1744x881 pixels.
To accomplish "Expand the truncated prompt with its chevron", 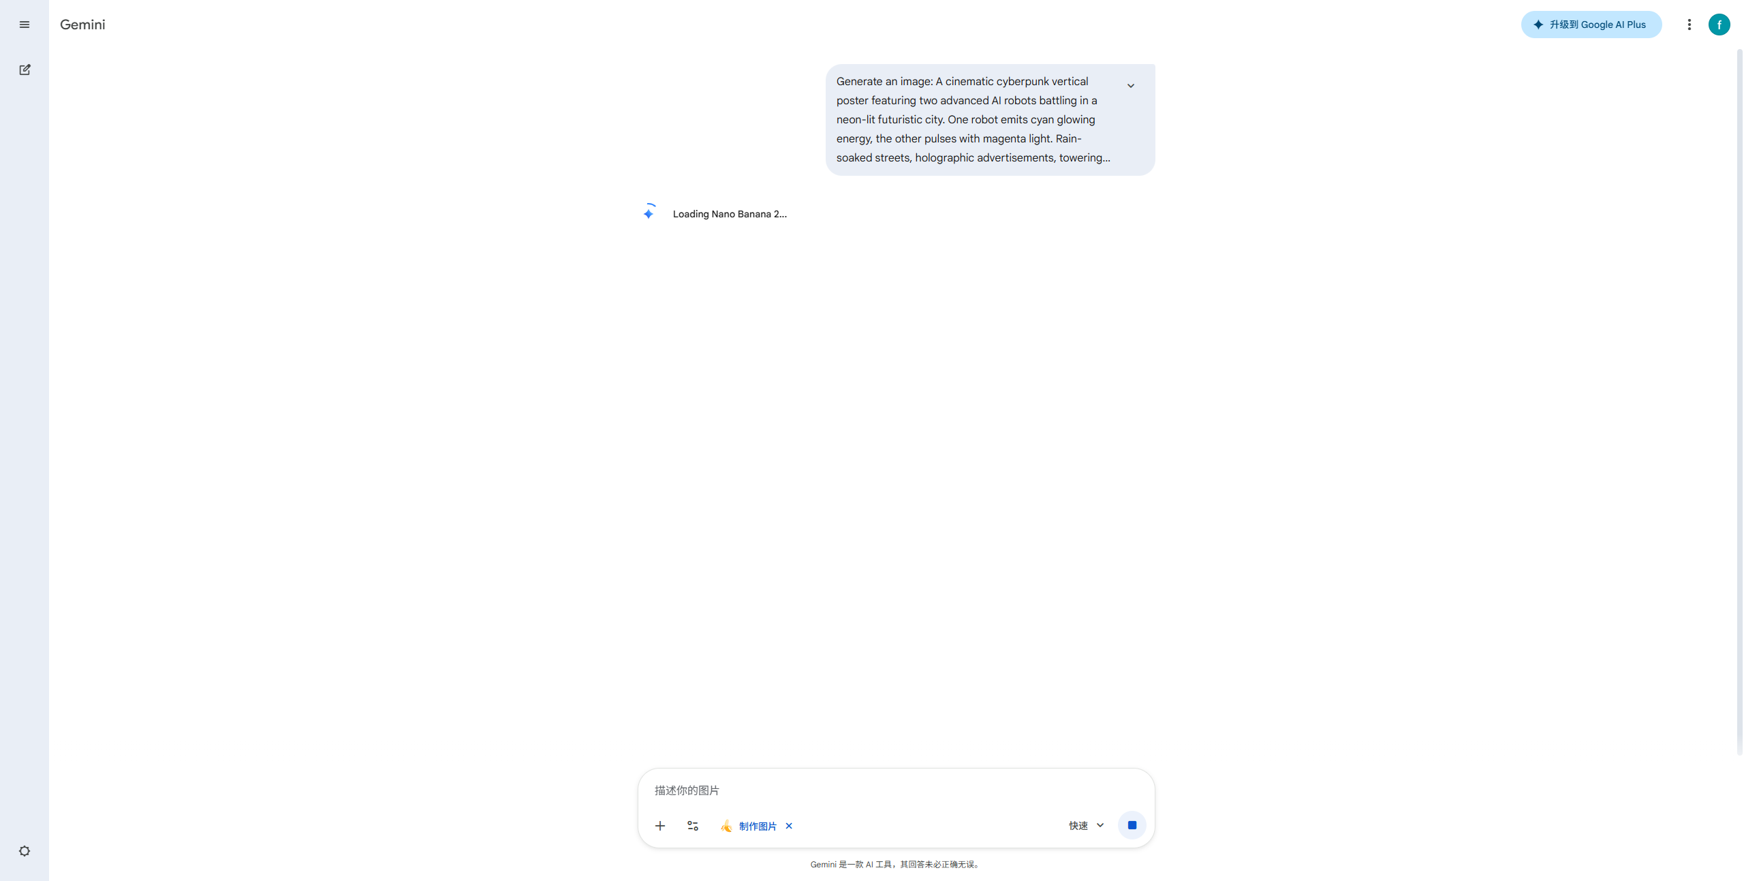I will 1130,86.
